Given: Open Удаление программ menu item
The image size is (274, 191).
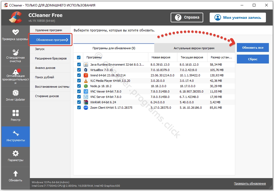Looking at the screenshot, I should coord(48,30).
